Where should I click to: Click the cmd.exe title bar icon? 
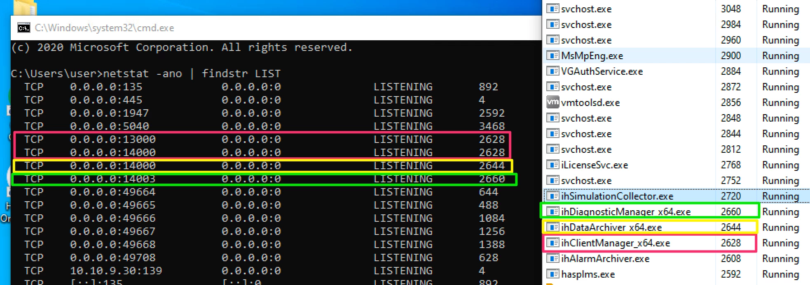[24, 28]
